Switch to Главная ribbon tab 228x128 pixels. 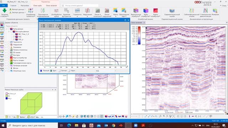click(13, 6)
